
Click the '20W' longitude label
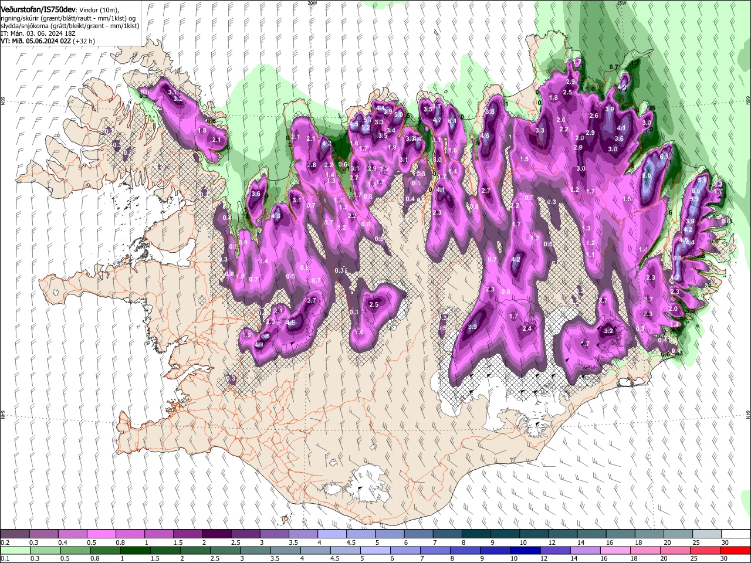(312, 3)
